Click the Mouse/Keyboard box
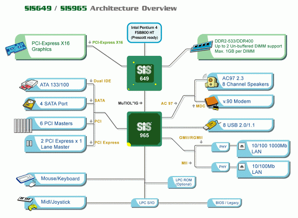This screenshot has height=218, width=298. click(56, 179)
